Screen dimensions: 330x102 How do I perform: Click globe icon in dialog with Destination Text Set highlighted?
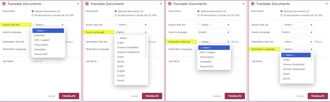pyautogui.click(x=170, y=4)
